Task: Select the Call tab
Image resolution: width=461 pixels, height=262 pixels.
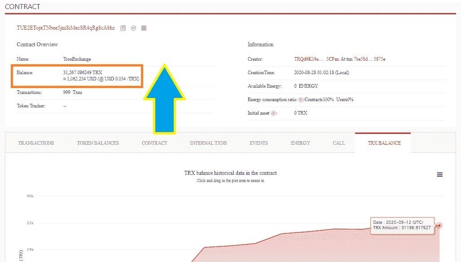Action: [339, 143]
